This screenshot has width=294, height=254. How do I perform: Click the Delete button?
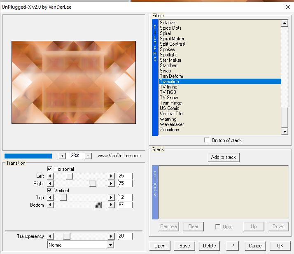pos(210,246)
